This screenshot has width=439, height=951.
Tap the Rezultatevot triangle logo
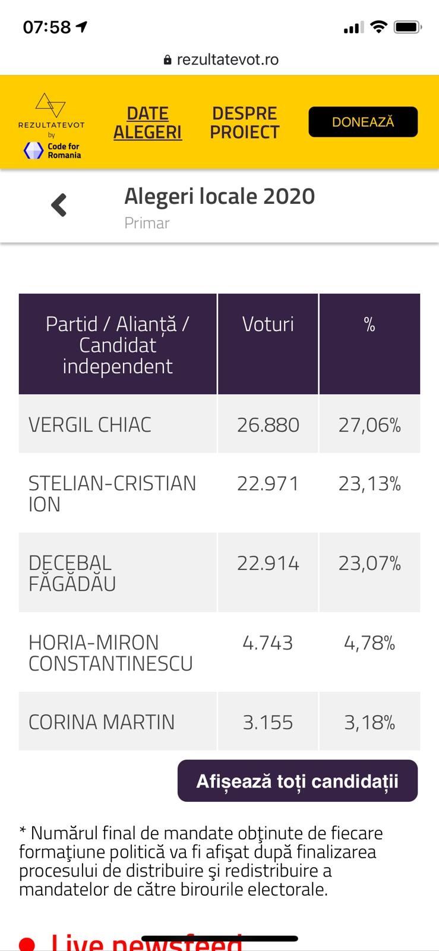(50, 105)
